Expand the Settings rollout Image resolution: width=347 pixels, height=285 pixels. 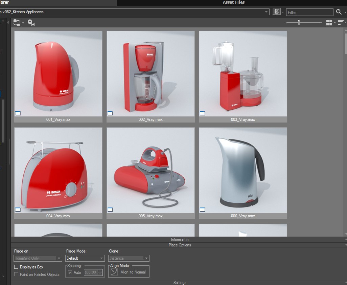coord(180,283)
